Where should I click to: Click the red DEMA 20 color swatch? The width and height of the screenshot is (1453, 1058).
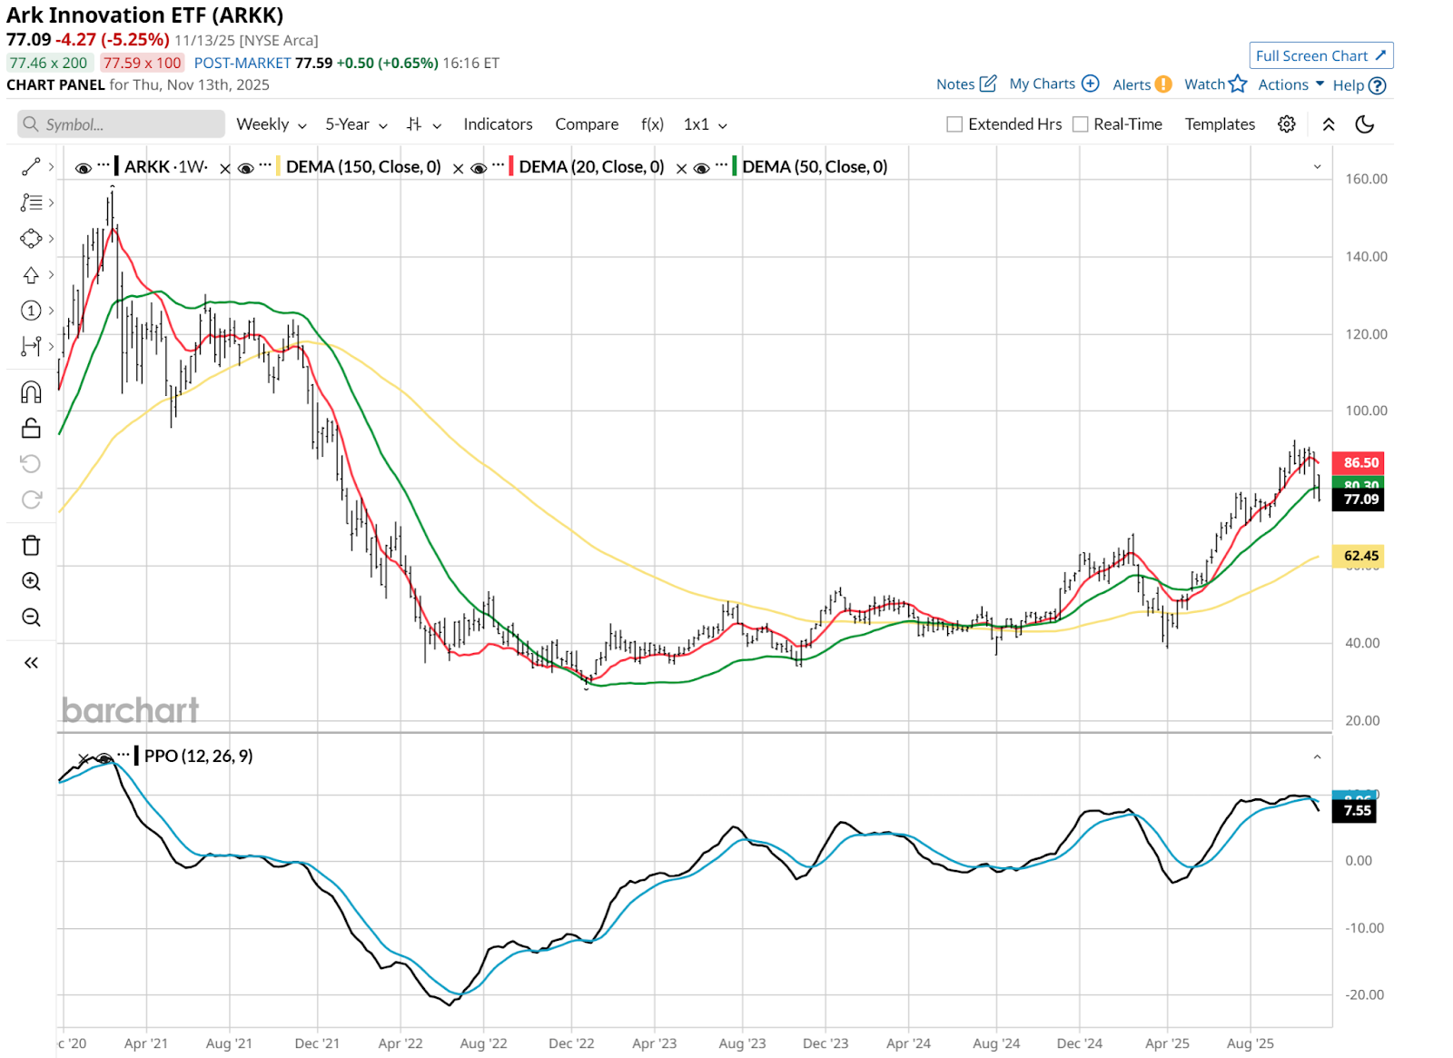coord(511,166)
